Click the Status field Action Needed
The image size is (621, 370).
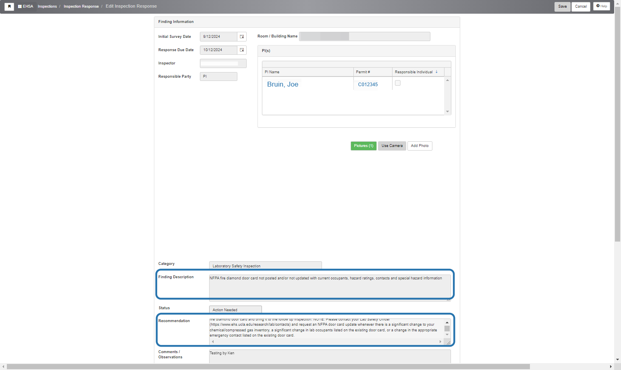coord(235,310)
